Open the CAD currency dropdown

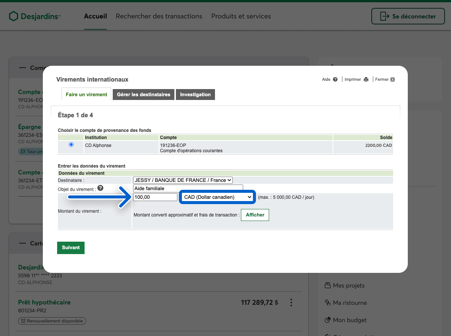pyautogui.click(x=217, y=197)
